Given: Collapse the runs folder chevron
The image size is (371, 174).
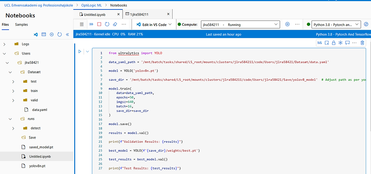Looking at the screenshot, I should [x=10, y=119].
